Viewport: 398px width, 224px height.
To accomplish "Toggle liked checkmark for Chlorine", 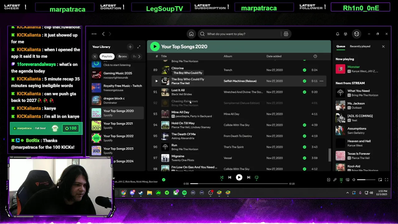I will point(304,70).
